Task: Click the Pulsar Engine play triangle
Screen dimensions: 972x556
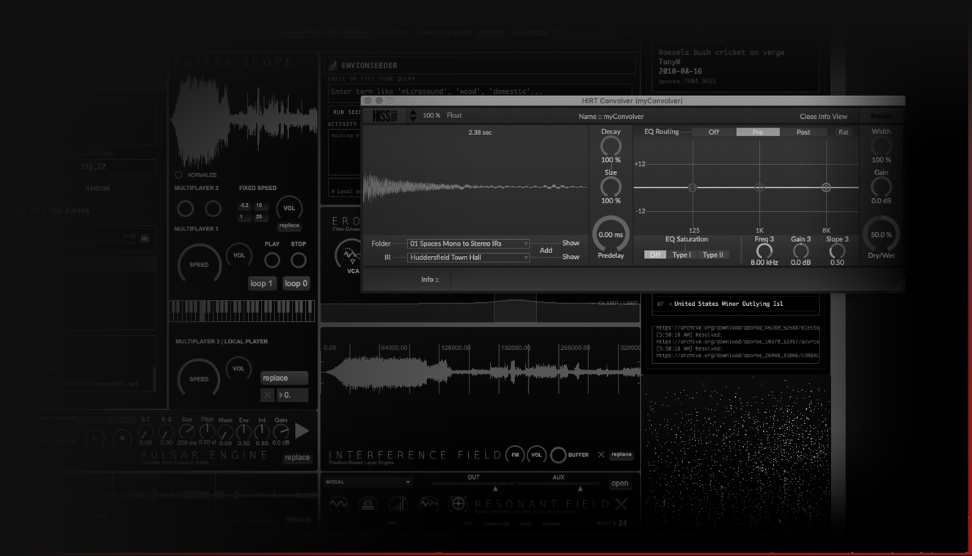Action: pyautogui.click(x=302, y=431)
